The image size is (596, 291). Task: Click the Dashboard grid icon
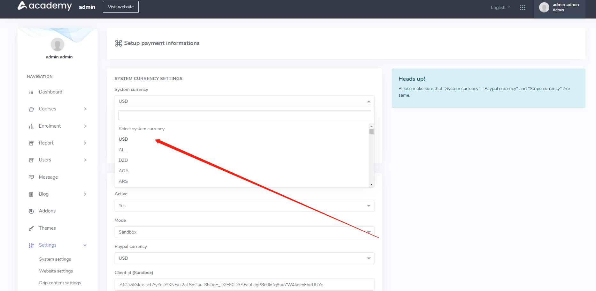31,92
